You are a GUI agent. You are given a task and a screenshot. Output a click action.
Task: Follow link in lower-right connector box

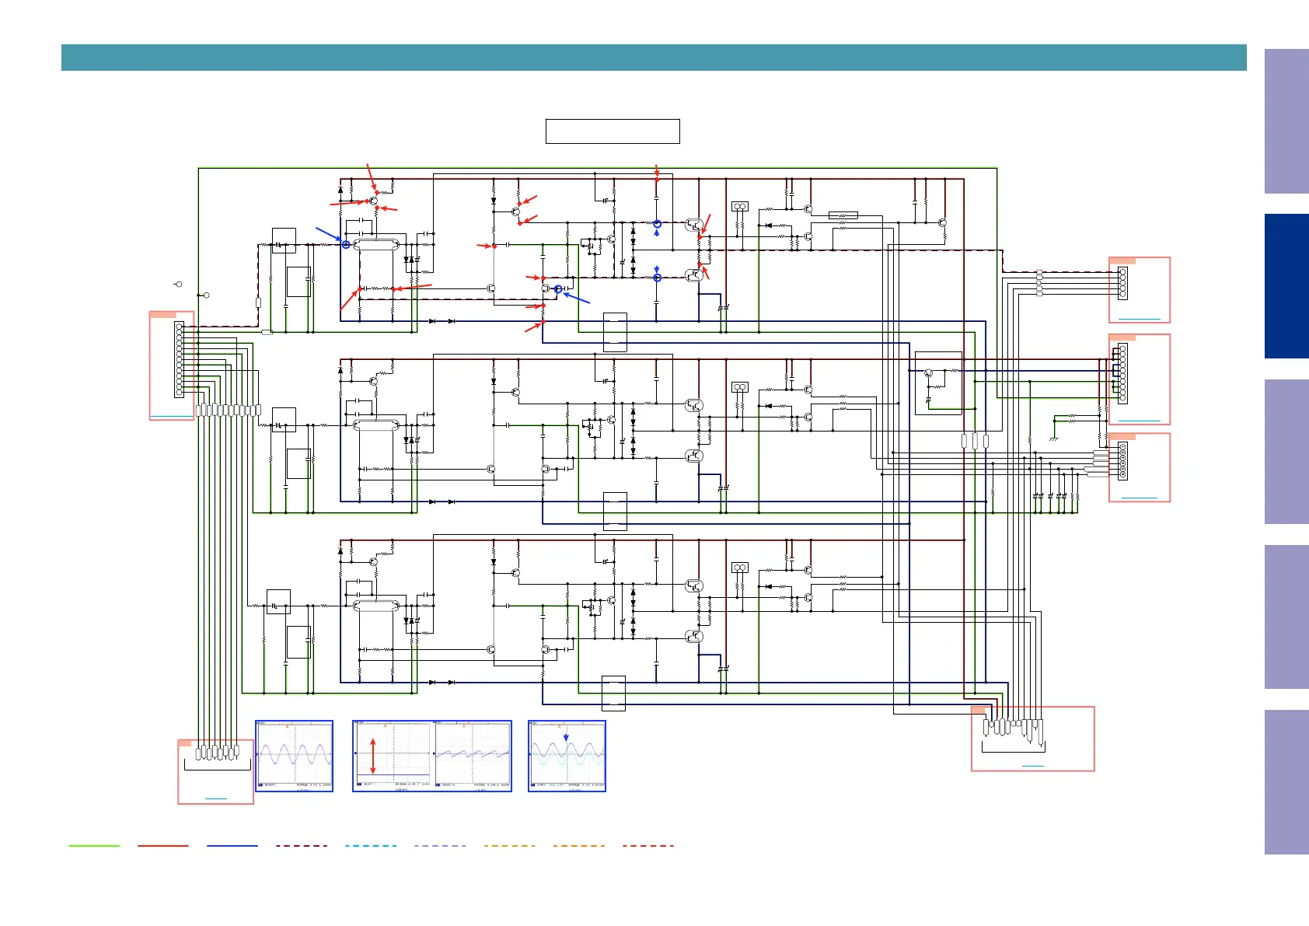tap(1139, 498)
